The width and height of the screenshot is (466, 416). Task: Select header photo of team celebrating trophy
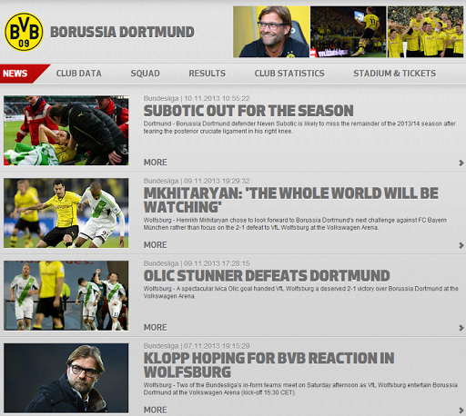pos(426,32)
